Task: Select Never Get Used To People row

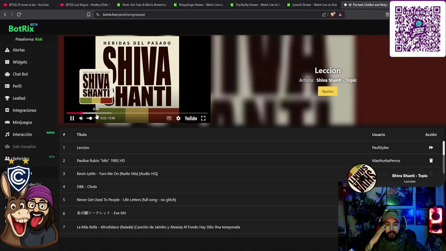Action: [126, 200]
